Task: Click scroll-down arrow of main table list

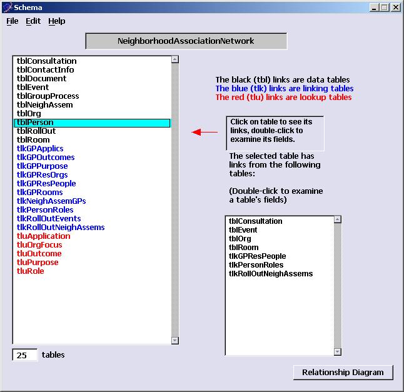Action: (175, 339)
